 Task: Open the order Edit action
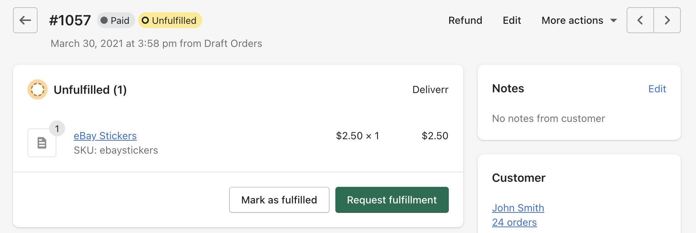tap(512, 20)
